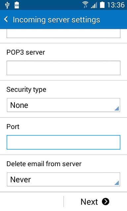Tap the Next circular arrow icon

[x=106, y=201]
